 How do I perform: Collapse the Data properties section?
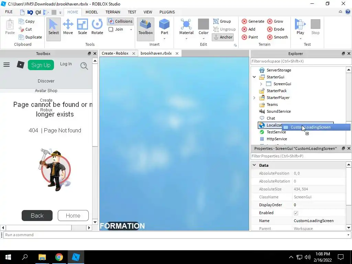[x=254, y=165]
